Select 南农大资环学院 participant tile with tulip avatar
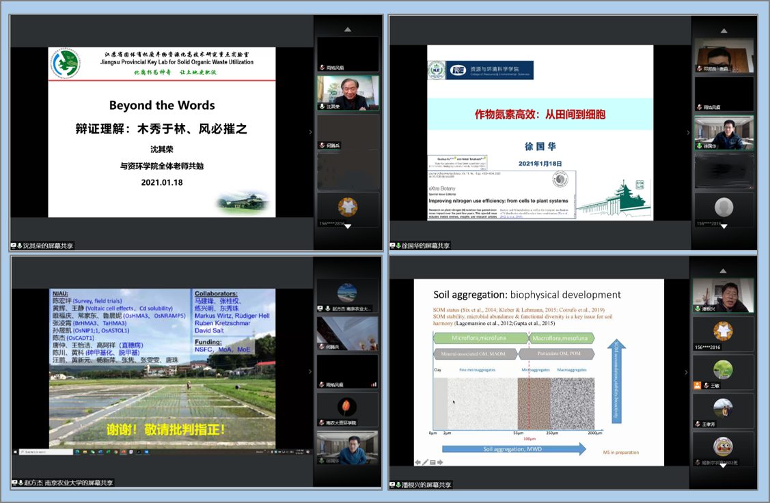 (x=348, y=409)
